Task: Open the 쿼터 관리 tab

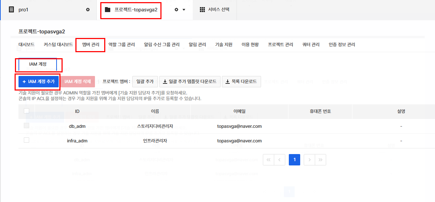Action: pyautogui.click(x=311, y=44)
